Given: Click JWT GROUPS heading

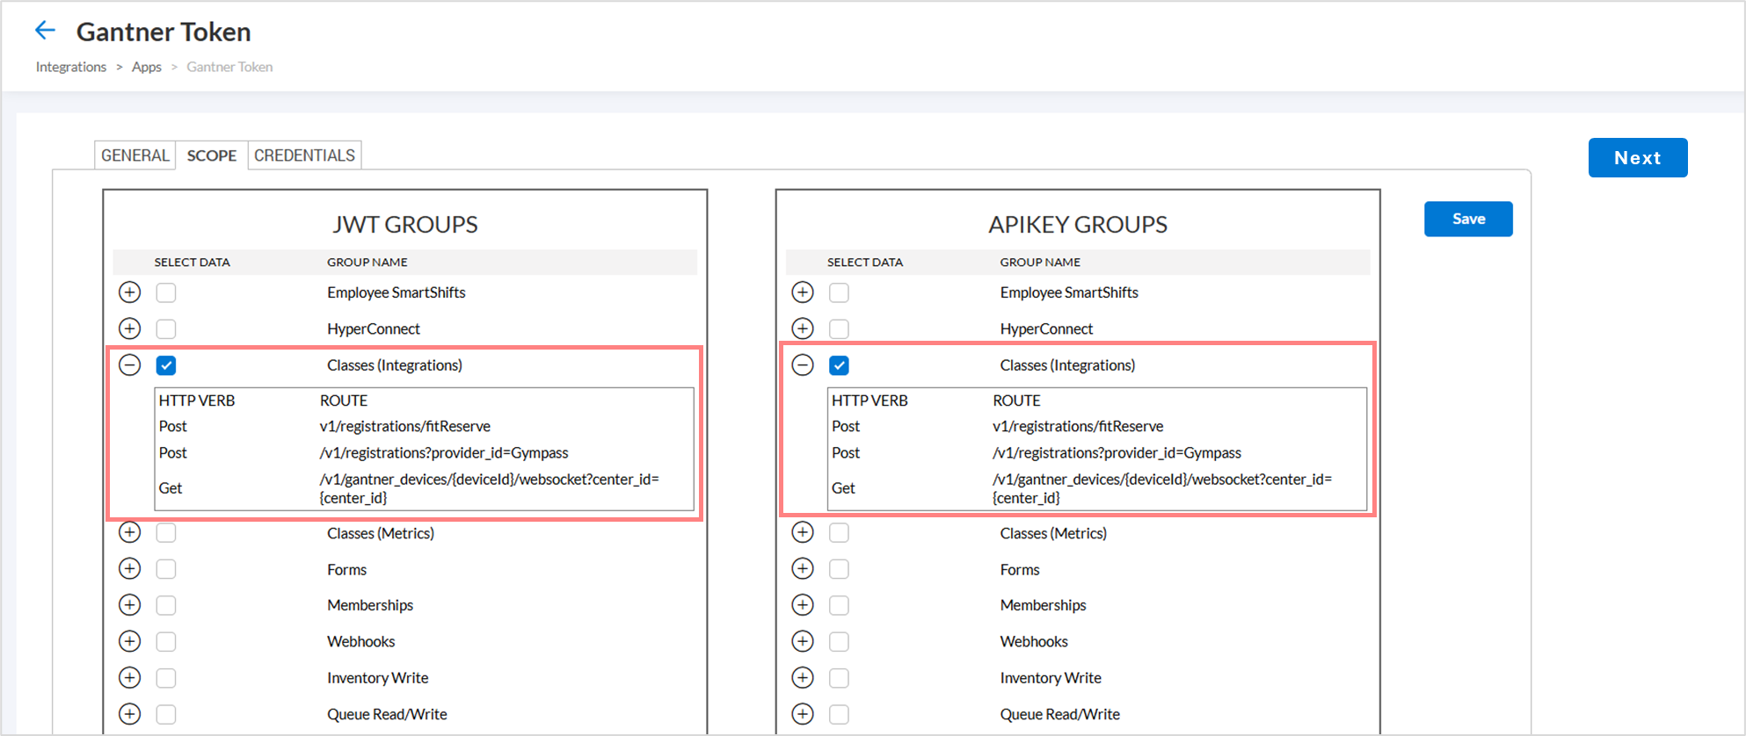Looking at the screenshot, I should click(x=405, y=225).
